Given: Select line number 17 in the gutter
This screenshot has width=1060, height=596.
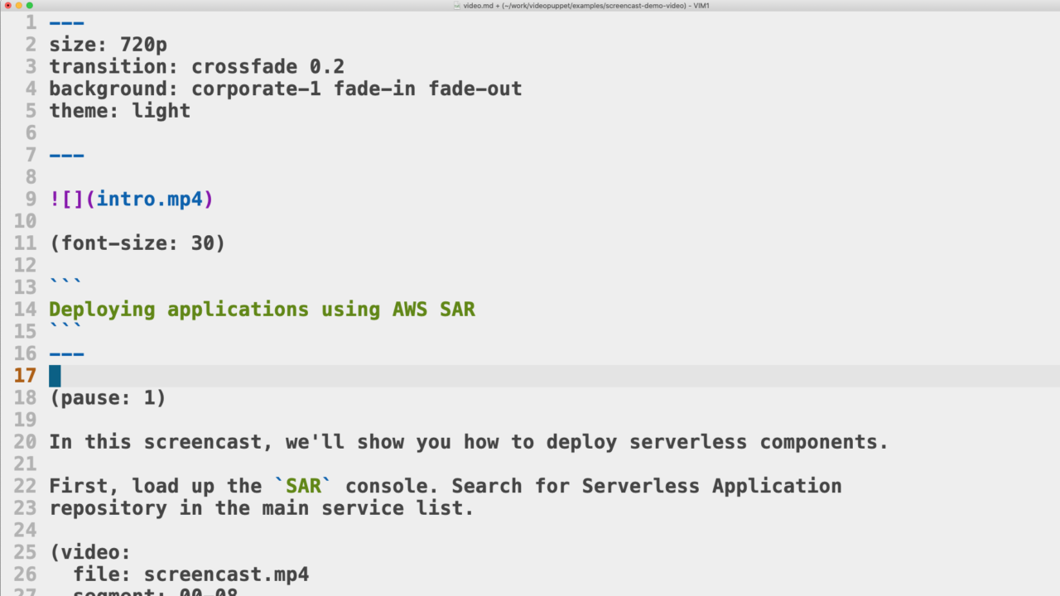Looking at the screenshot, I should [x=25, y=376].
